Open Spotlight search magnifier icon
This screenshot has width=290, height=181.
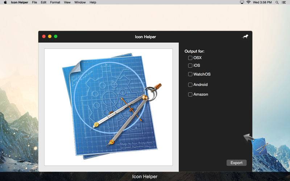(x=277, y=3)
